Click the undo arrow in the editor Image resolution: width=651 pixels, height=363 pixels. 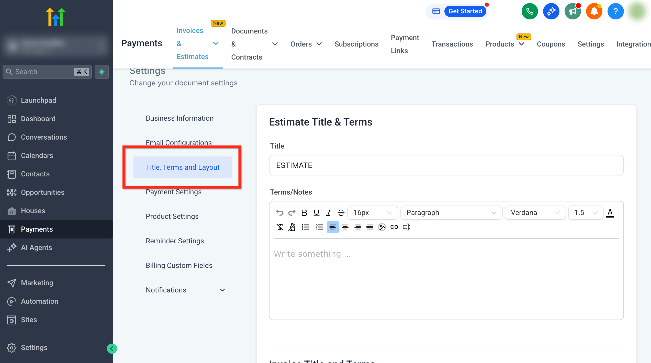(x=279, y=213)
